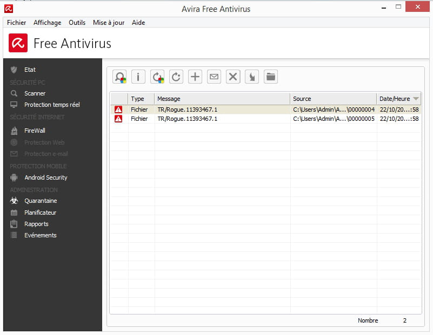Image resolution: width=433 pixels, height=335 pixels.
Task: Open the Planificateur scheduler
Action: pos(40,213)
